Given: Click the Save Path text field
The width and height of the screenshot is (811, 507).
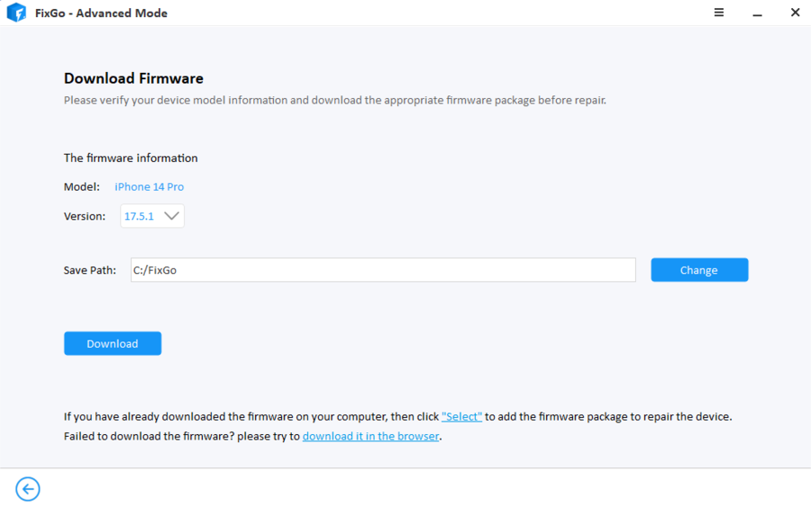Looking at the screenshot, I should 383,270.
